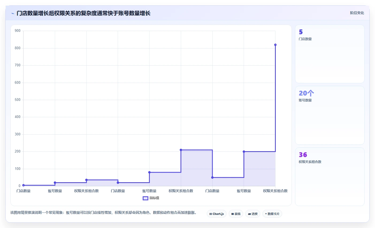Click the 指标值 legend color box

146,198
